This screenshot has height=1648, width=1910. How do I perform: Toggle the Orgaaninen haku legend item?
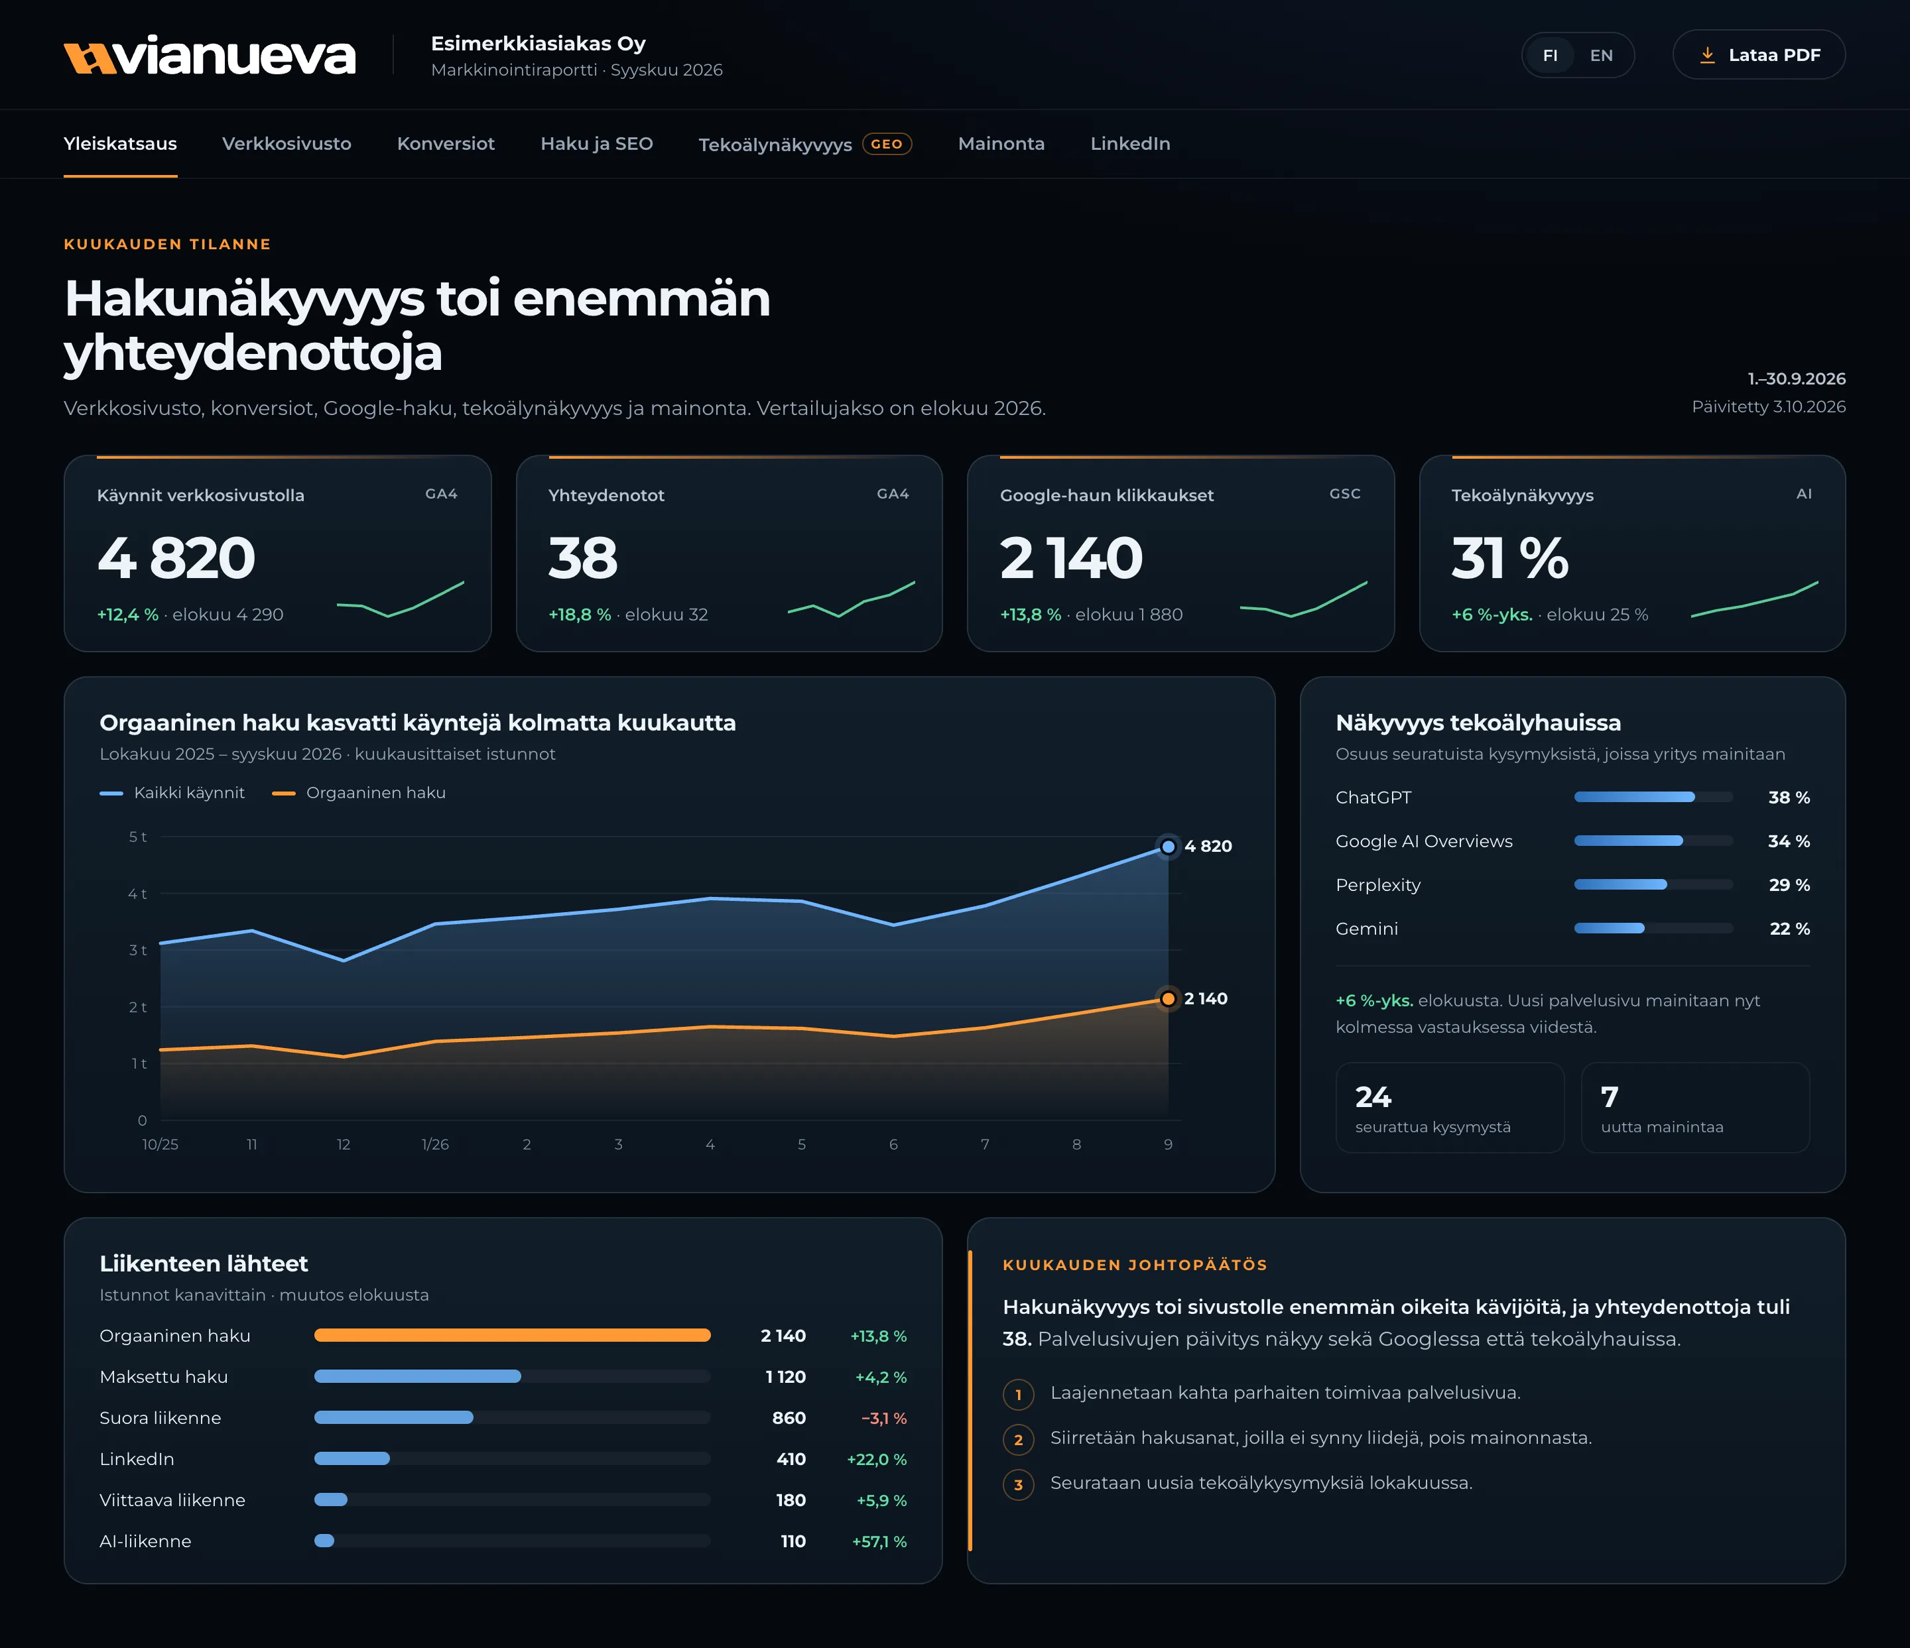[359, 792]
